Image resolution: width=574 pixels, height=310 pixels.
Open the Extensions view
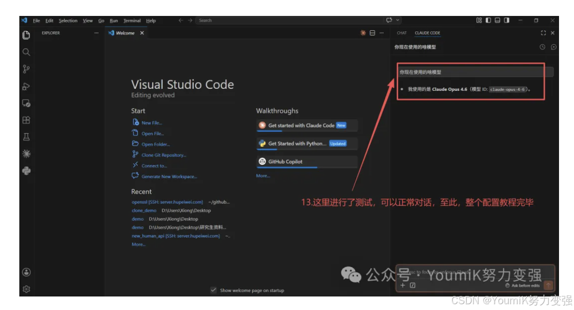tap(26, 120)
